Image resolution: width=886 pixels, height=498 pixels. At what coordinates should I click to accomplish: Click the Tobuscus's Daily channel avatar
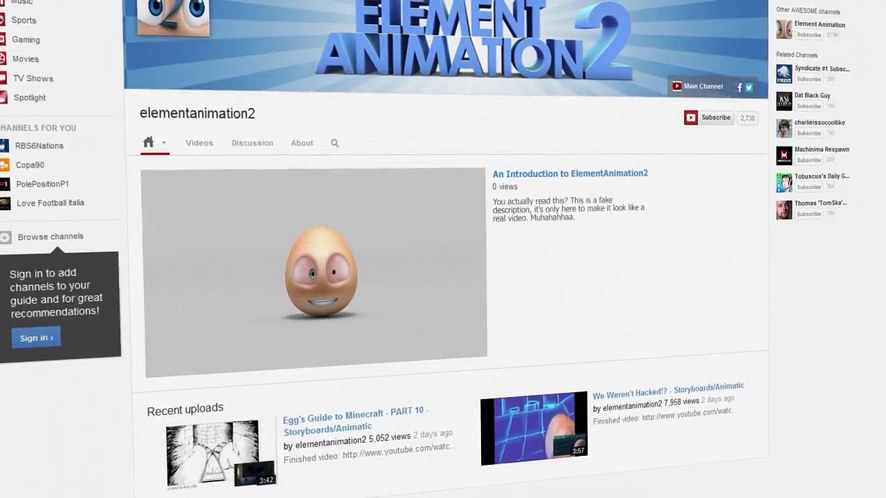[784, 182]
